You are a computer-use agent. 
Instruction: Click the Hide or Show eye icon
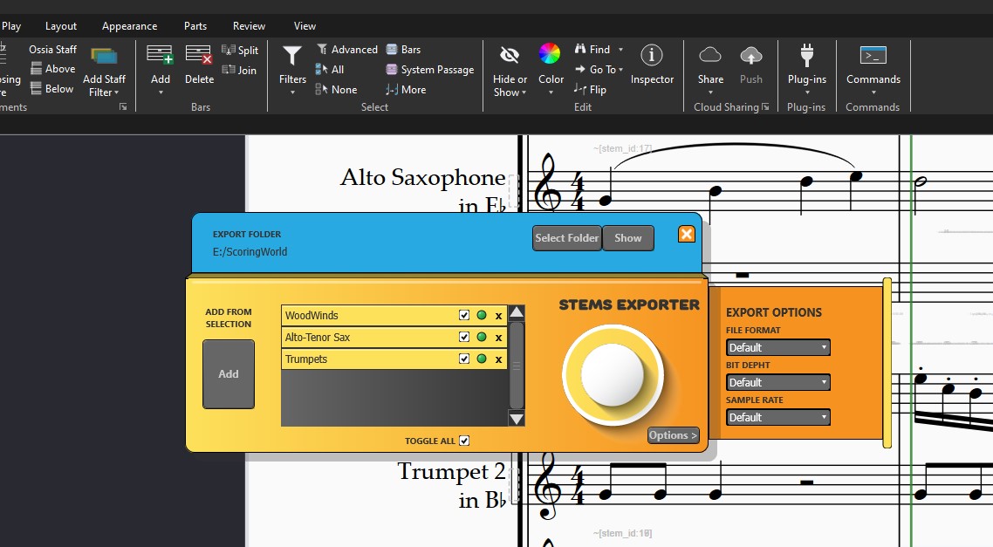(510, 55)
